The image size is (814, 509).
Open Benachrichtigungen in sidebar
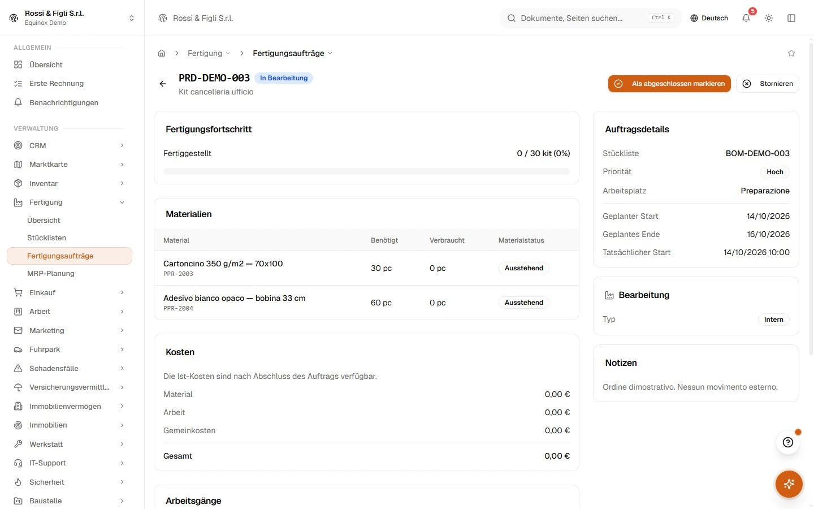[69, 102]
